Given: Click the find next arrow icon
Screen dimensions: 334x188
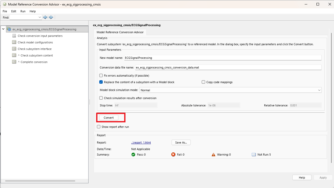Looking at the screenshot, I should (x=51, y=17).
